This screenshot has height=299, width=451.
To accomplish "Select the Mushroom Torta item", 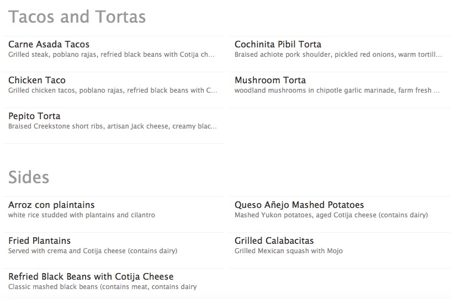I will [270, 81].
